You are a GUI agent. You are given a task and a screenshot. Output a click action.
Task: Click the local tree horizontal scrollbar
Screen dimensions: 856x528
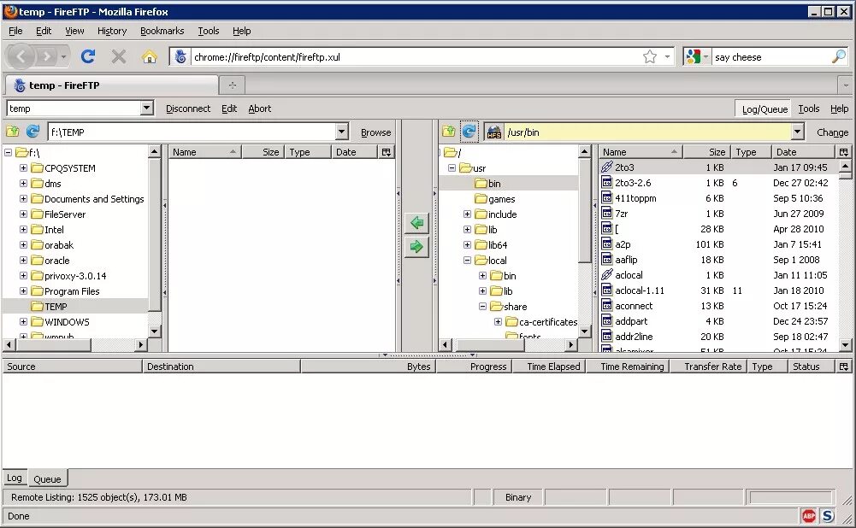pyautogui.click(x=74, y=344)
